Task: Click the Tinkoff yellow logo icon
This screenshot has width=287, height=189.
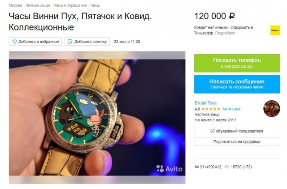Action: 275,30
